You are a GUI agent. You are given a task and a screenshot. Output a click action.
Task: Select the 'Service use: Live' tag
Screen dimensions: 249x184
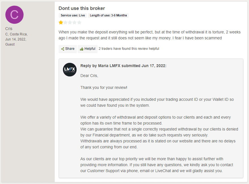pos(73,16)
